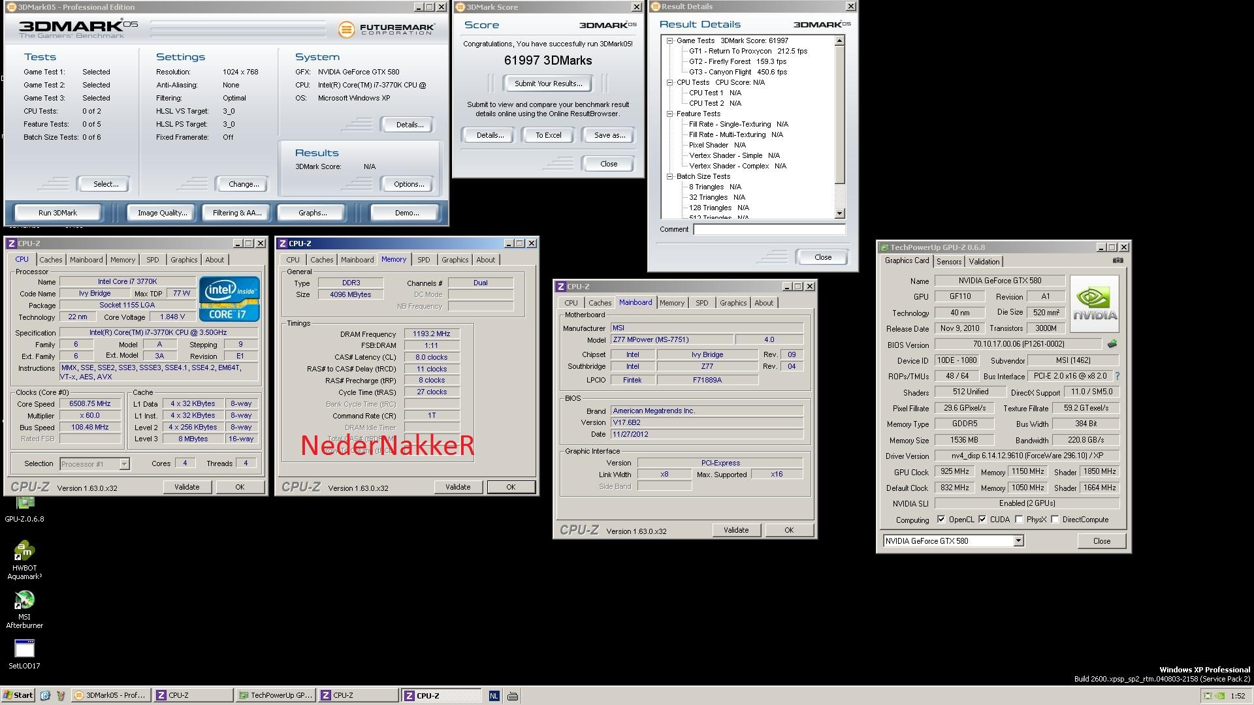Viewport: 1254px width, 705px height.
Task: Open the Caches tab in Mainboard CPU-Z window
Action: (x=600, y=303)
